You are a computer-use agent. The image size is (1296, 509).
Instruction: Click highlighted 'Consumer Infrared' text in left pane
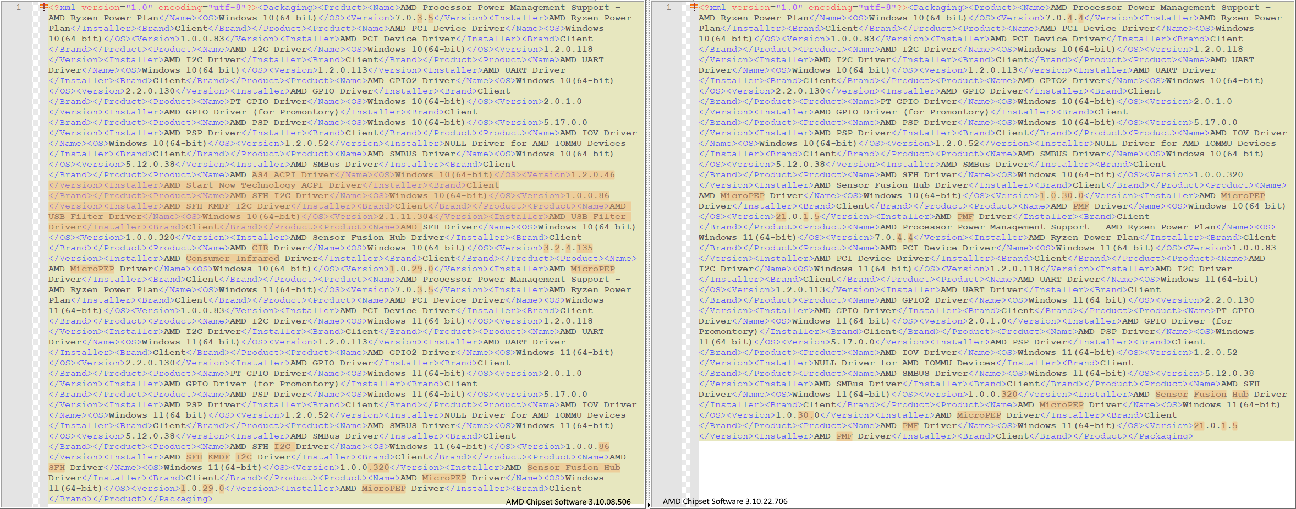pos(233,258)
